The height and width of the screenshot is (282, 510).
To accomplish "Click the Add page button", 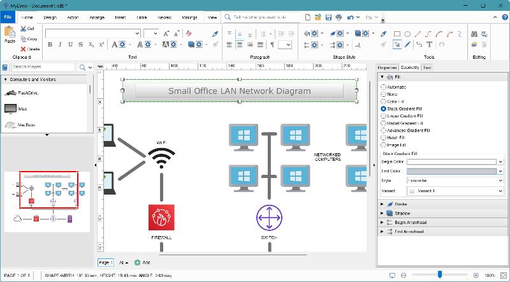I will pyautogui.click(x=142, y=262).
